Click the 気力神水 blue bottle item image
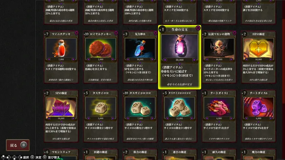 (x=140, y=49)
